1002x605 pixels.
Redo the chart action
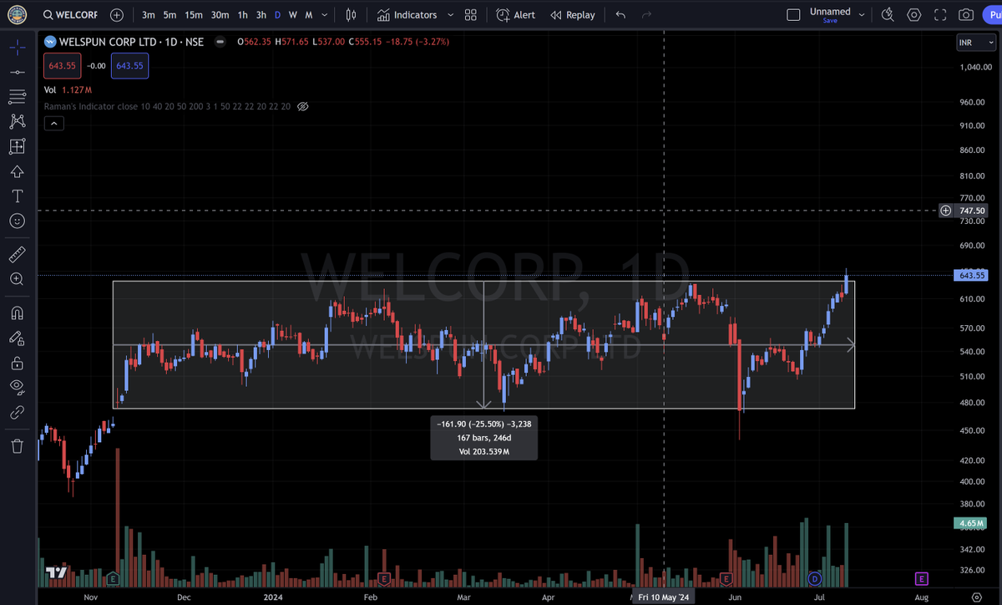click(x=647, y=15)
